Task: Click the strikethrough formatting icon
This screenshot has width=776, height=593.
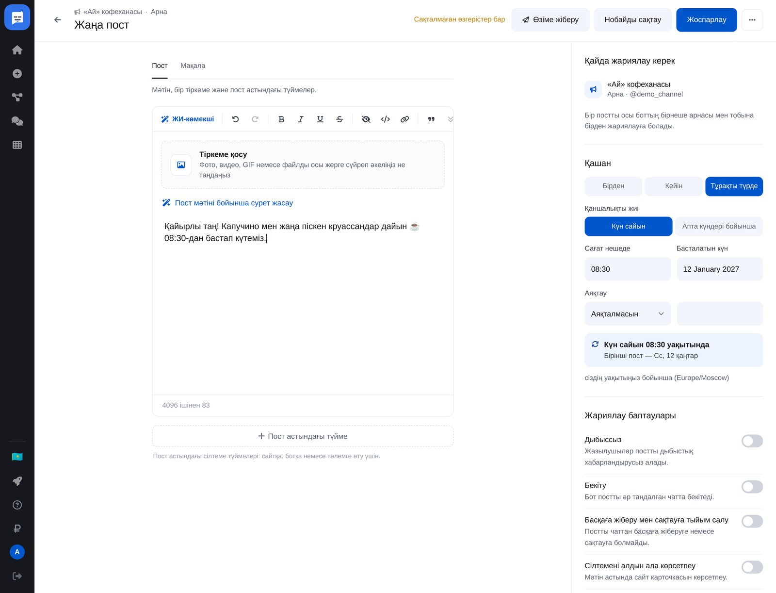Action: (x=339, y=119)
